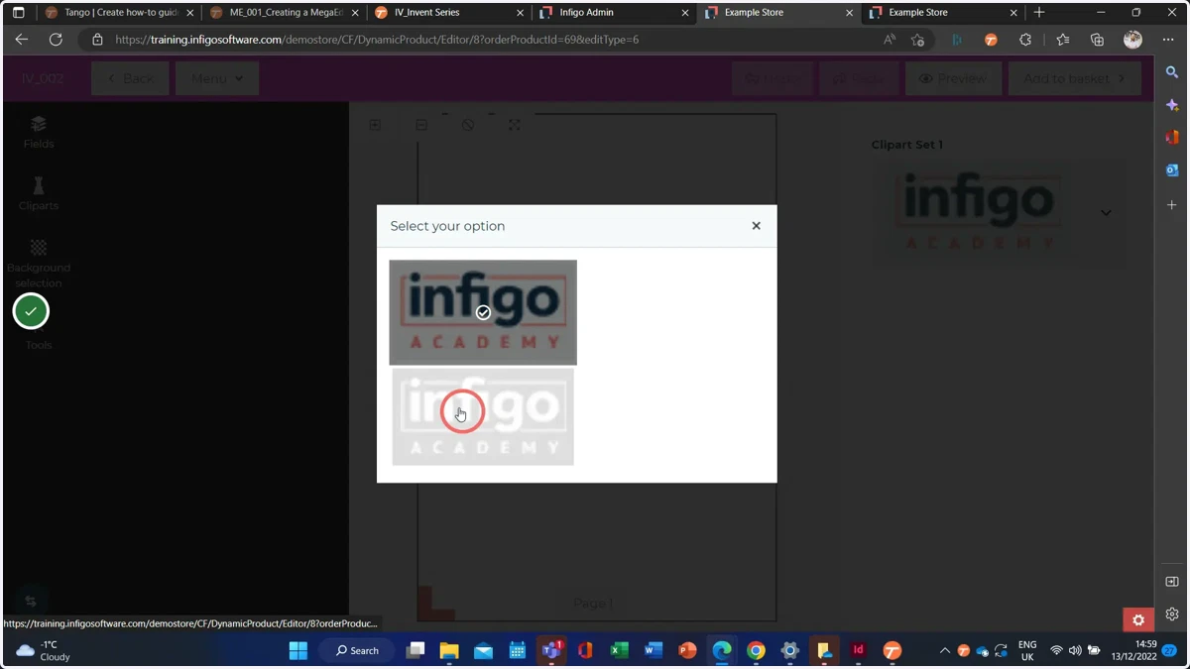The image size is (1190, 669).
Task: Open browser Collections icon
Action: coord(1097,40)
